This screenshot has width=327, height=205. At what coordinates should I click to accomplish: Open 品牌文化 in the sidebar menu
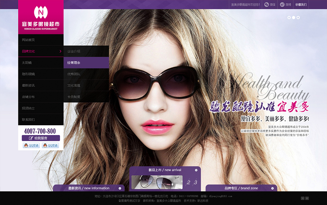[40, 51]
